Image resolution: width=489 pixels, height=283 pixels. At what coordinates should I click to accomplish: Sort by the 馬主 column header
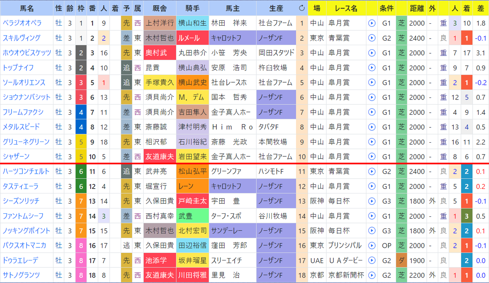[x=233, y=8]
